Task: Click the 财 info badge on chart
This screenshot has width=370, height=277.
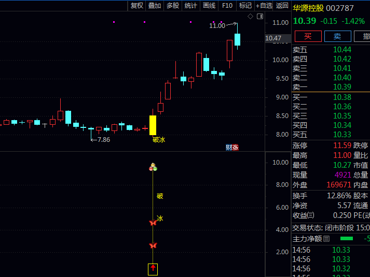Action: pyautogui.click(x=229, y=148)
